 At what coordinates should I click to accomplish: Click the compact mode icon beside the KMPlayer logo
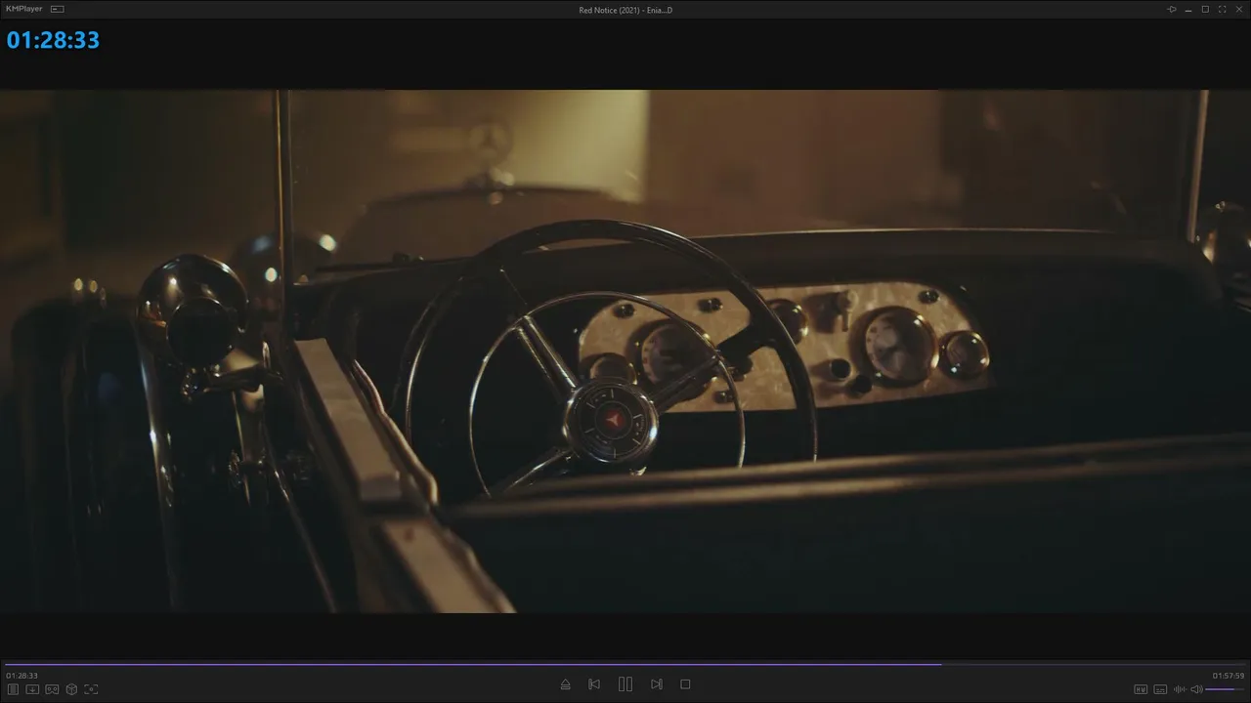pos(58,9)
